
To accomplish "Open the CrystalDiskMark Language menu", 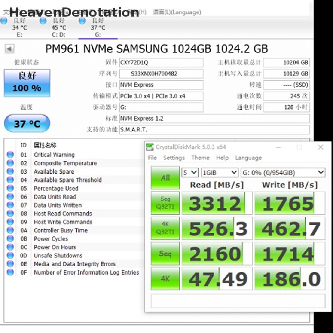I will pos(248,158).
